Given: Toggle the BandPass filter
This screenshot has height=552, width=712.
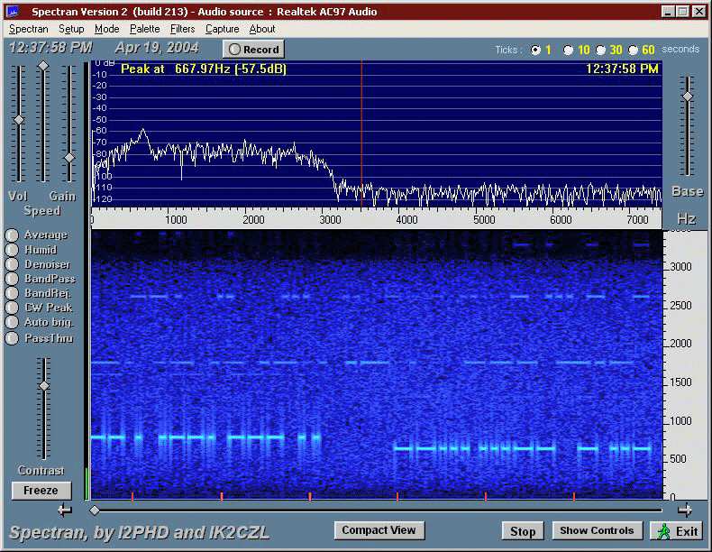Looking at the screenshot, I should pyautogui.click(x=12, y=280).
